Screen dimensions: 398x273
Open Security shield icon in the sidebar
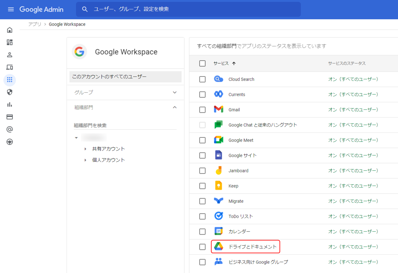pos(10,92)
